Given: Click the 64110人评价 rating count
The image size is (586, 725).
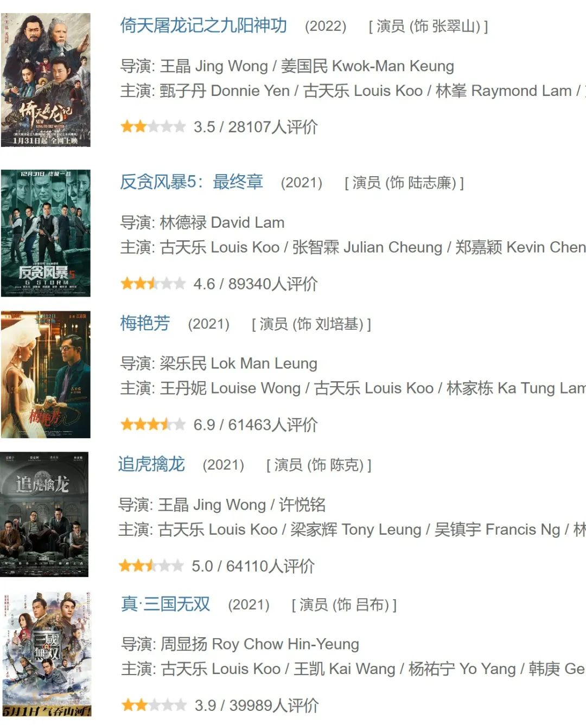Looking at the screenshot, I should (270, 566).
